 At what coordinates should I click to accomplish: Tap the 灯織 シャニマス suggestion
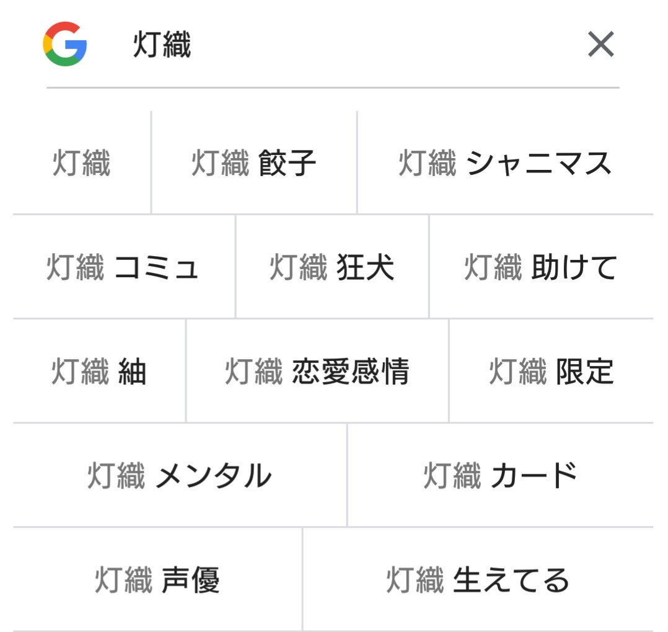[505, 163]
